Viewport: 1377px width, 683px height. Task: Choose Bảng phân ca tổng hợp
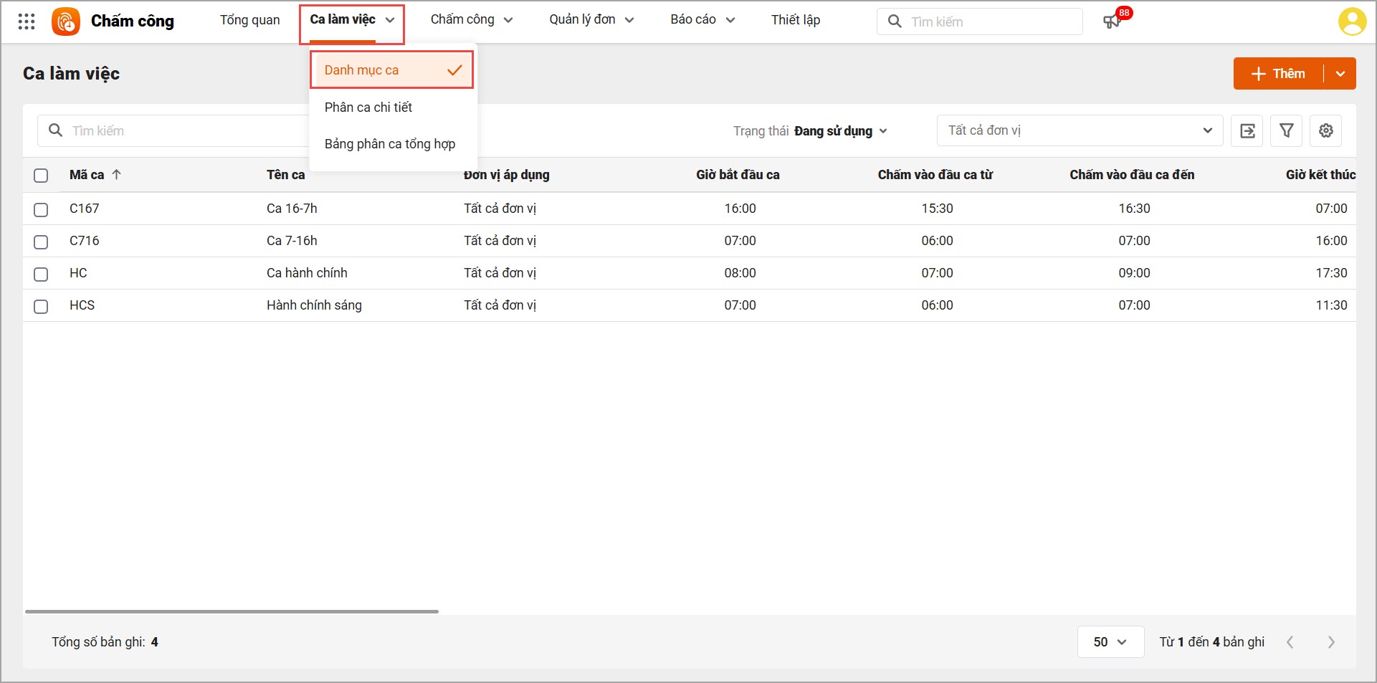click(x=390, y=144)
